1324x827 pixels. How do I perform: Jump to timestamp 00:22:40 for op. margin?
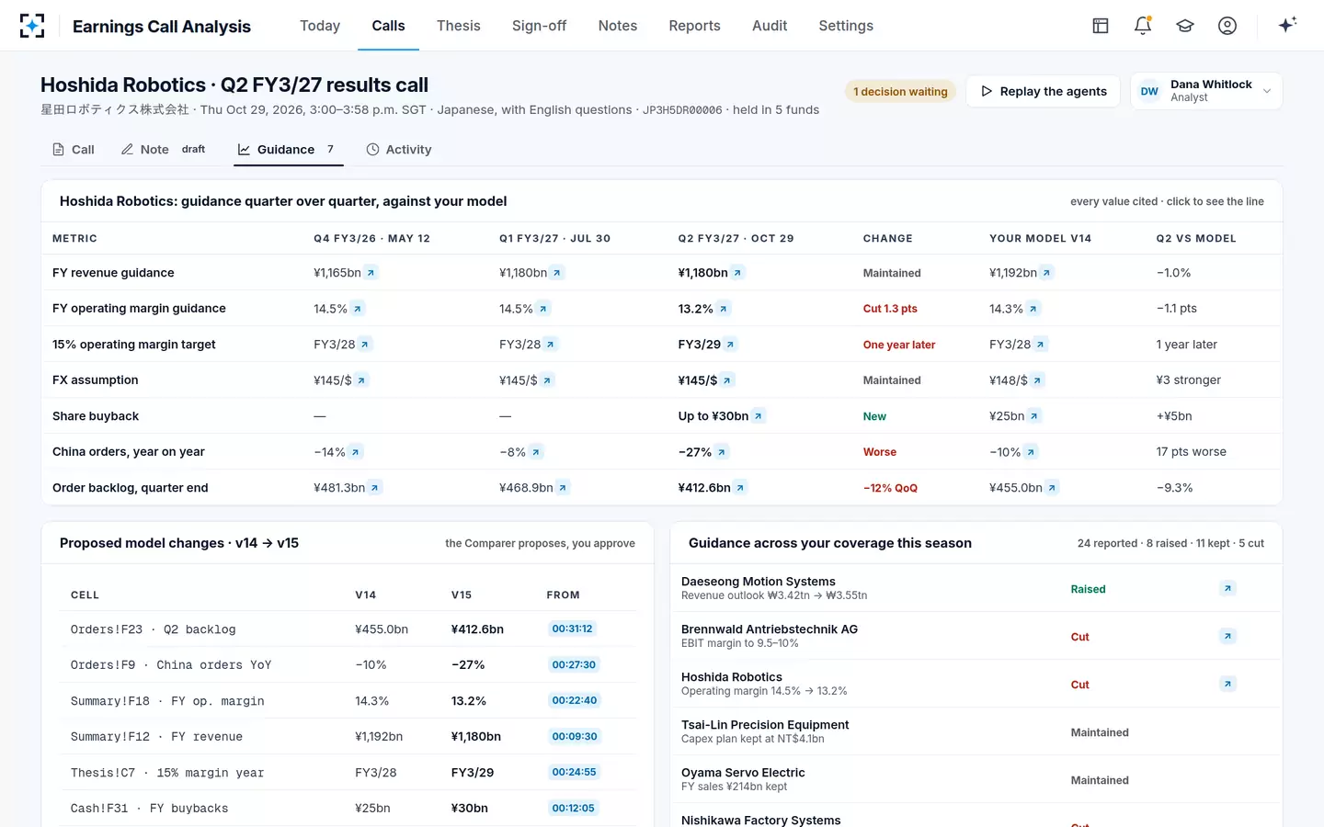pyautogui.click(x=575, y=700)
